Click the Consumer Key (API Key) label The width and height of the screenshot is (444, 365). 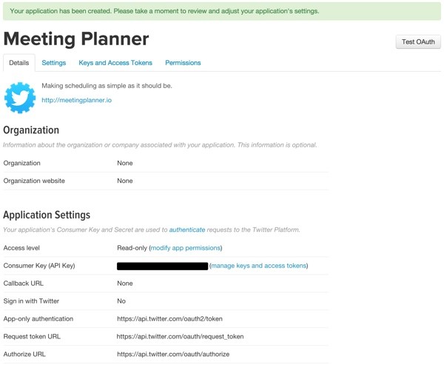39,266
